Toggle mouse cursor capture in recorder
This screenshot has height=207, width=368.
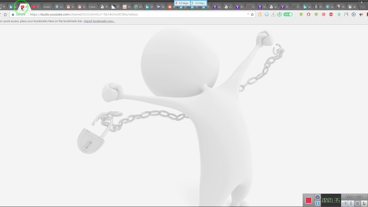pyautogui.click(x=364, y=204)
